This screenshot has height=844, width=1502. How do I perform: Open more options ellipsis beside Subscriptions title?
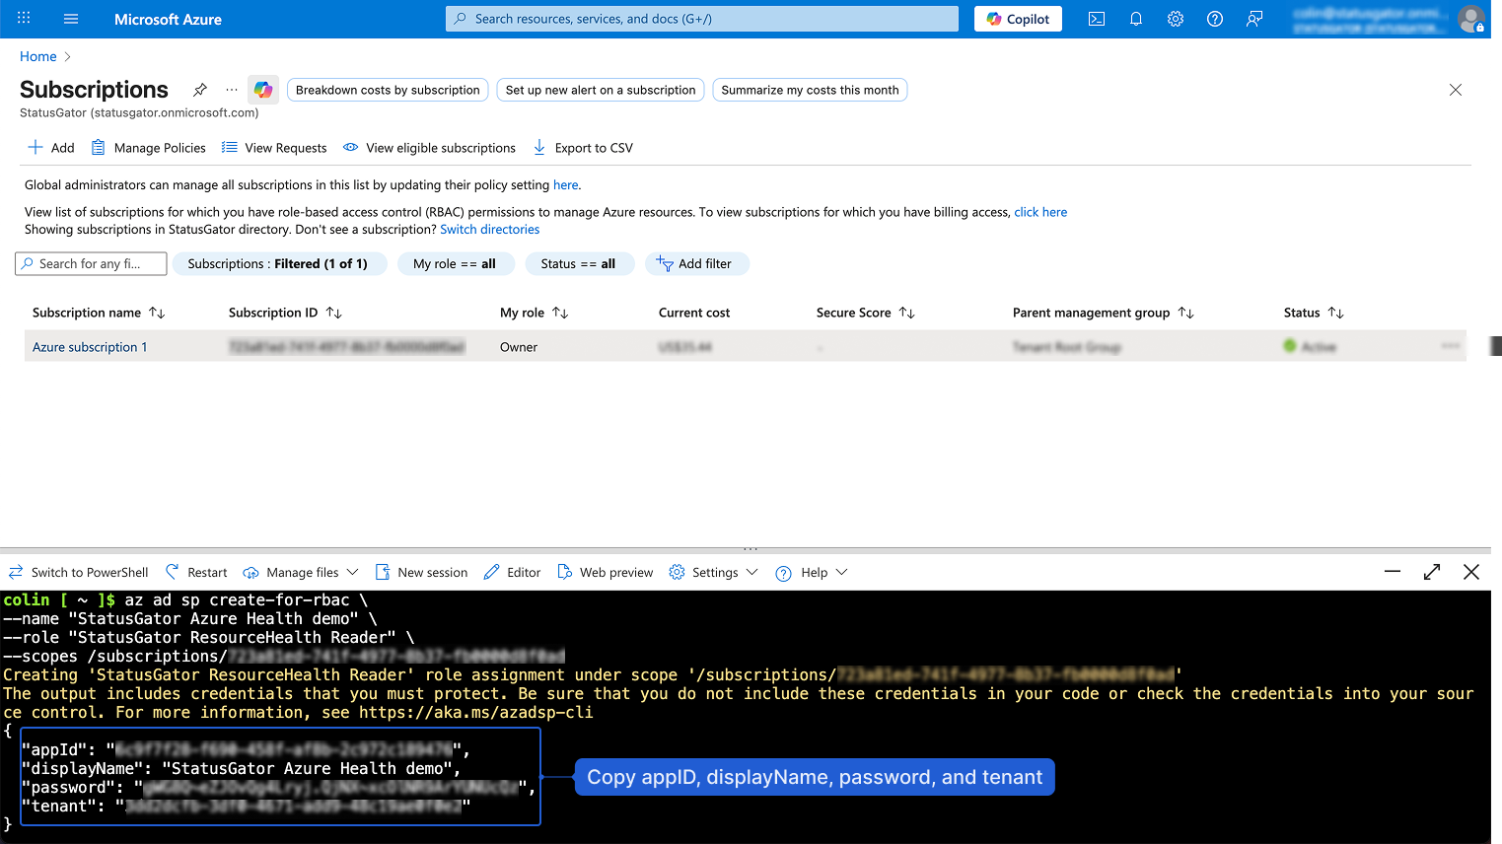[231, 90]
